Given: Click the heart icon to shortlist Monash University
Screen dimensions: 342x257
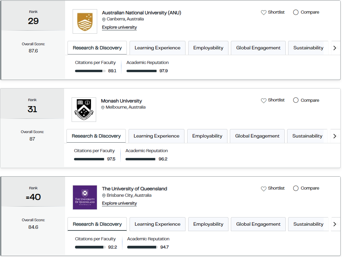Looking at the screenshot, I should 264,100.
